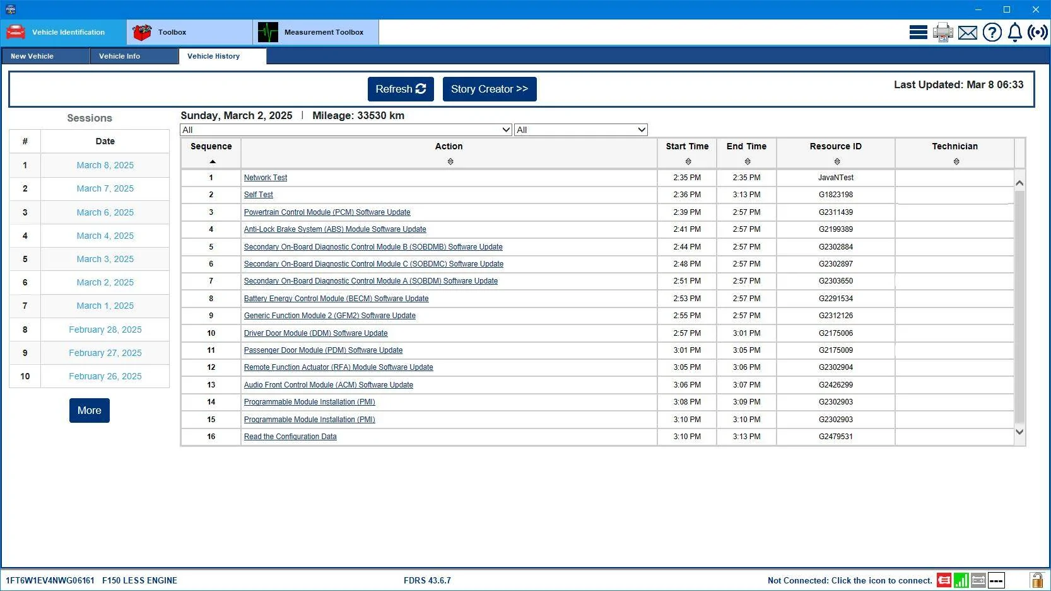The width and height of the screenshot is (1051, 591).
Task: Toggle sort on Resource ID column
Action: pos(837,162)
